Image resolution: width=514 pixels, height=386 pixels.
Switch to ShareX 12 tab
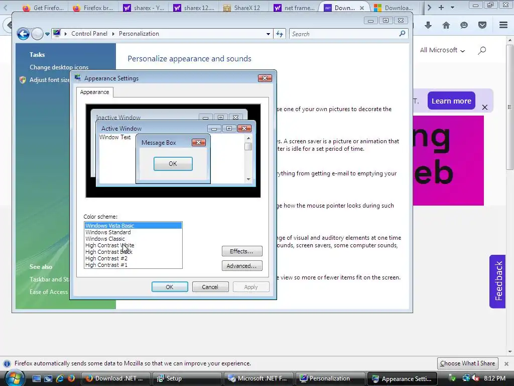tap(243, 8)
